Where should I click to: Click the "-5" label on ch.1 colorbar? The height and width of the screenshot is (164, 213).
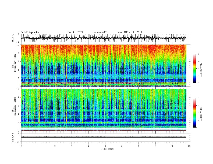pyautogui.click(x=198, y=69)
